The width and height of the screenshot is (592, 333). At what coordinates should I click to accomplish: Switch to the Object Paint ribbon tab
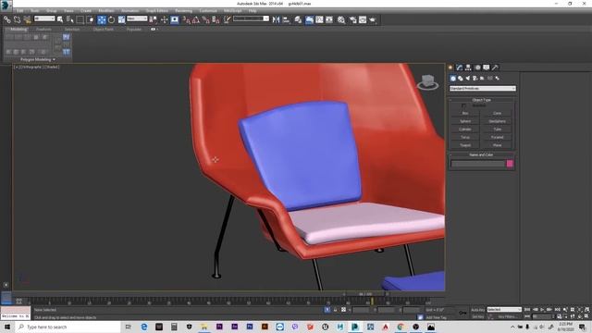(x=103, y=29)
